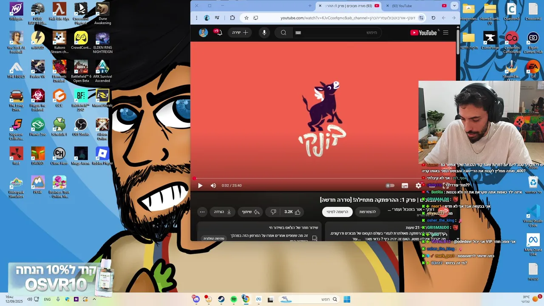
Task: Open Chrome extensions puzzle icon
Action: (232, 18)
